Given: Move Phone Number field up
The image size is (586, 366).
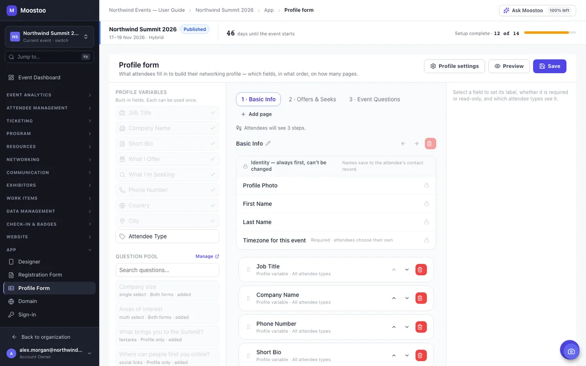Looking at the screenshot, I should point(394,327).
